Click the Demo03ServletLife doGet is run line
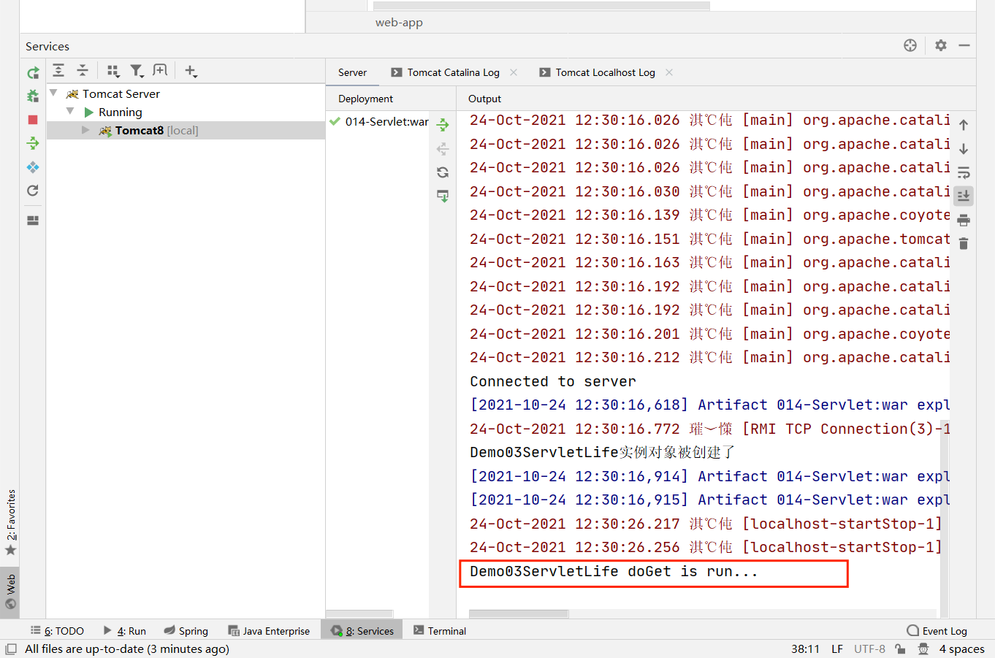 pos(614,572)
